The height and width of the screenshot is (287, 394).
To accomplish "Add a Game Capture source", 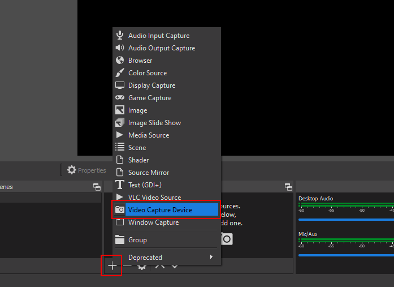I will pyautogui.click(x=167, y=98).
